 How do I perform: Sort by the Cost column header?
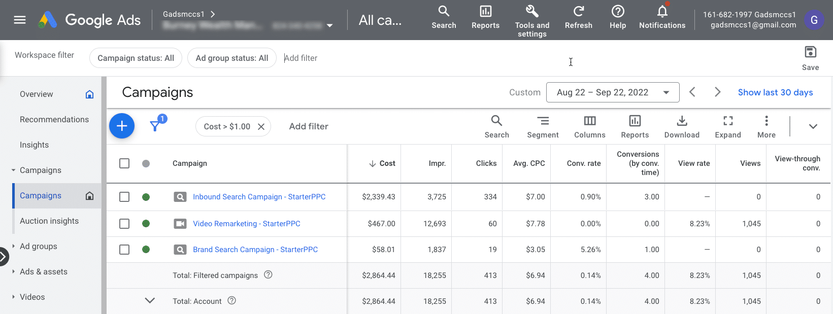382,163
